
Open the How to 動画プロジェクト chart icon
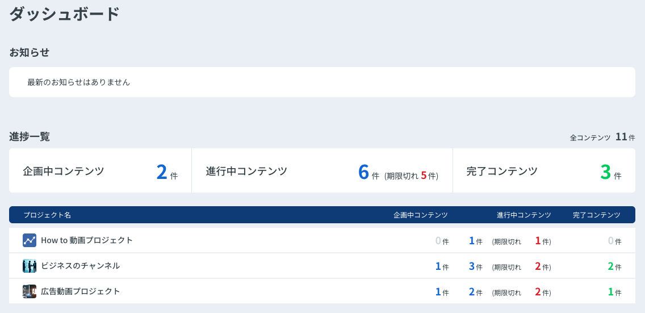[x=30, y=240]
